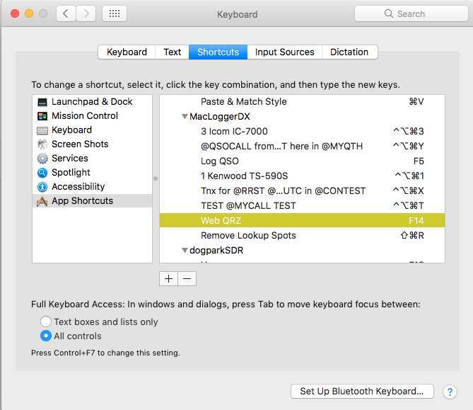Open the help question mark button
Viewport: 473px width, 410px height.
tap(450, 392)
